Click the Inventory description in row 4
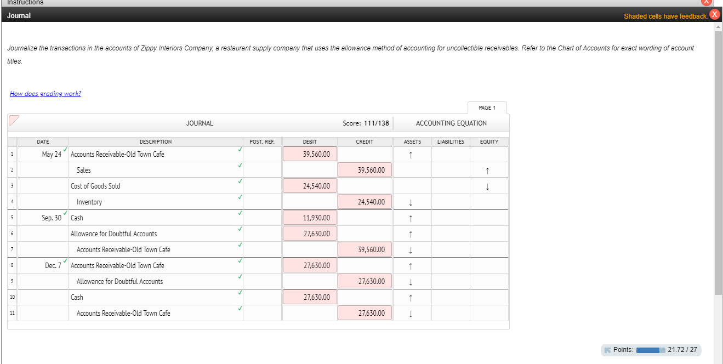Image resolution: width=723 pixels, height=364 pixels. click(x=89, y=202)
